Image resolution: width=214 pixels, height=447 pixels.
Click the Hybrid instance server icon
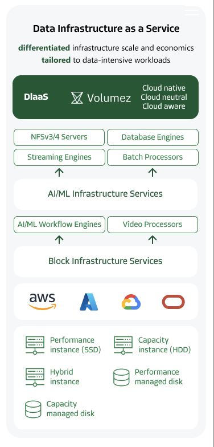(x=35, y=377)
